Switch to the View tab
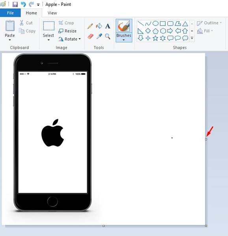Viewport: 228px width, 236px height. click(x=52, y=13)
